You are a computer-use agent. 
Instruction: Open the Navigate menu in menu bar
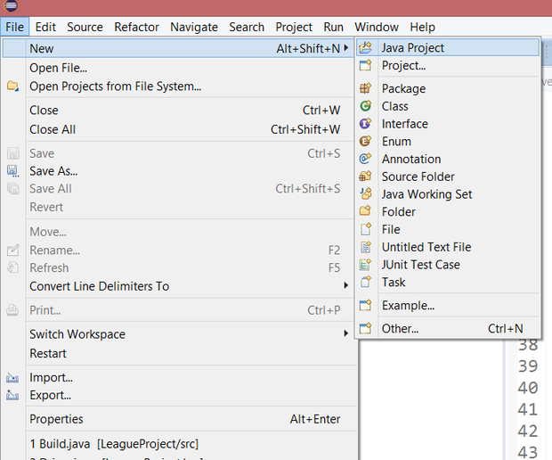point(194,28)
